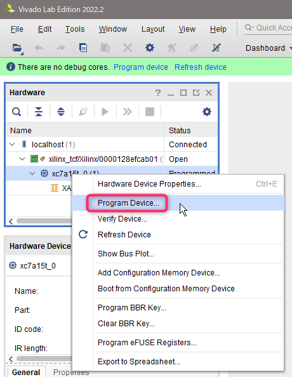Click Collapse All icon in Hardware panel
The height and width of the screenshot is (377, 292).
tap(39, 112)
